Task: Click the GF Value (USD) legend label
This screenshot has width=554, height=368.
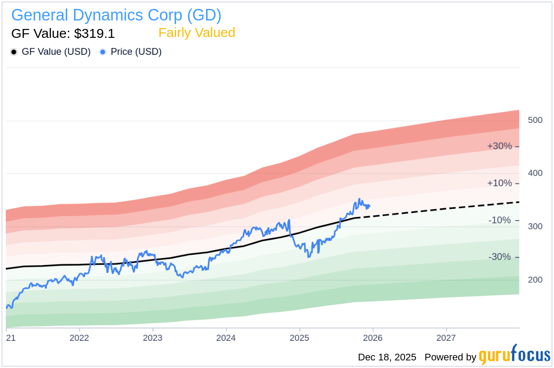Action: coord(56,52)
